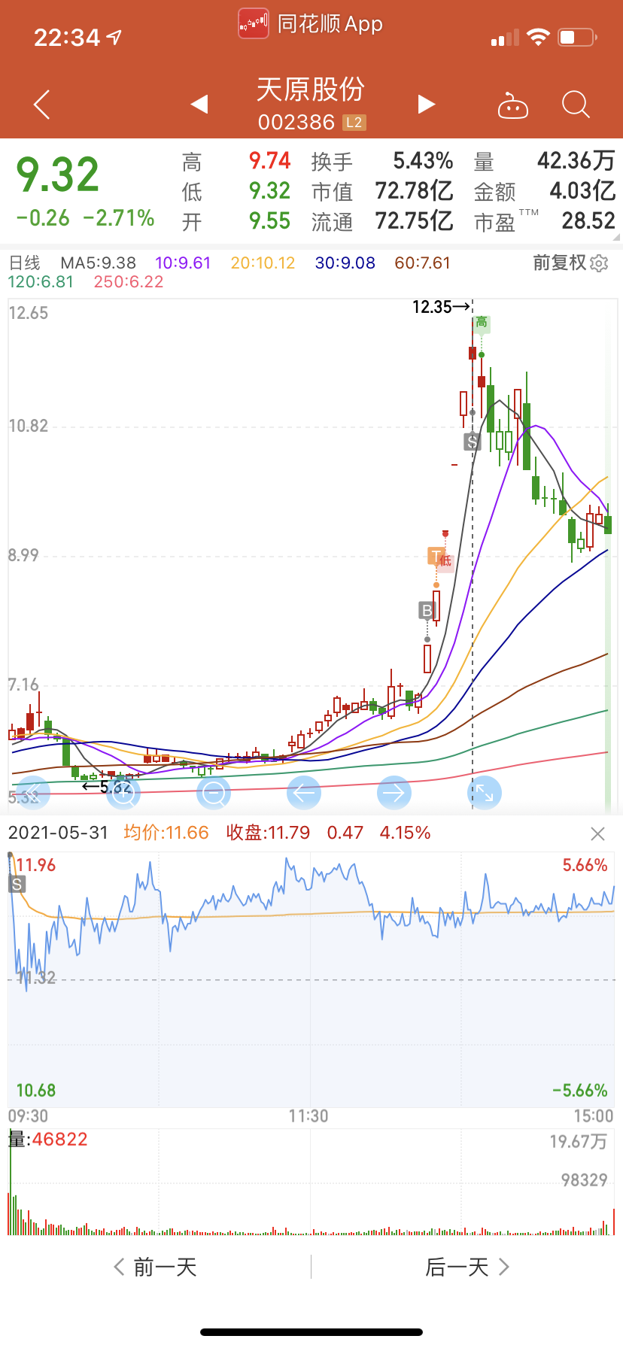623x1348 pixels.
Task: Open stock search with magnifier icon
Action: point(576,105)
